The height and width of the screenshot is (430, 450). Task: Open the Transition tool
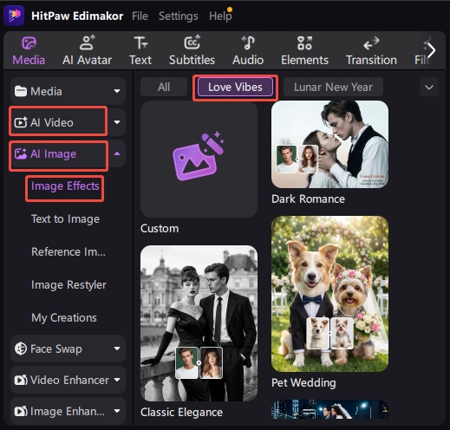pyautogui.click(x=371, y=51)
